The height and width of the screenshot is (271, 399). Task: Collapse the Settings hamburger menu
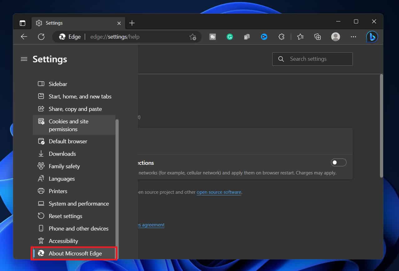(x=24, y=59)
